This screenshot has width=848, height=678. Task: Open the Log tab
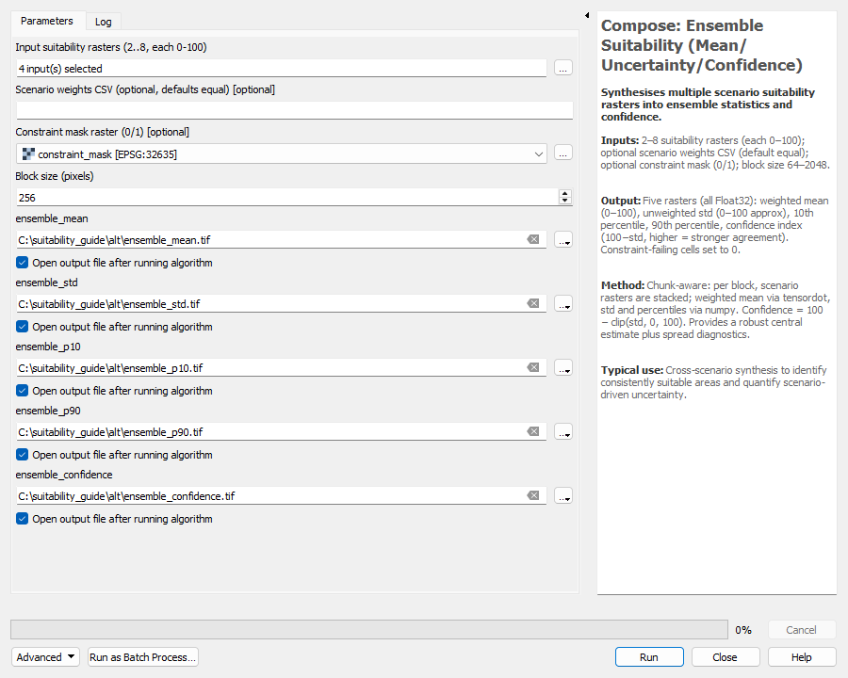[x=104, y=22]
